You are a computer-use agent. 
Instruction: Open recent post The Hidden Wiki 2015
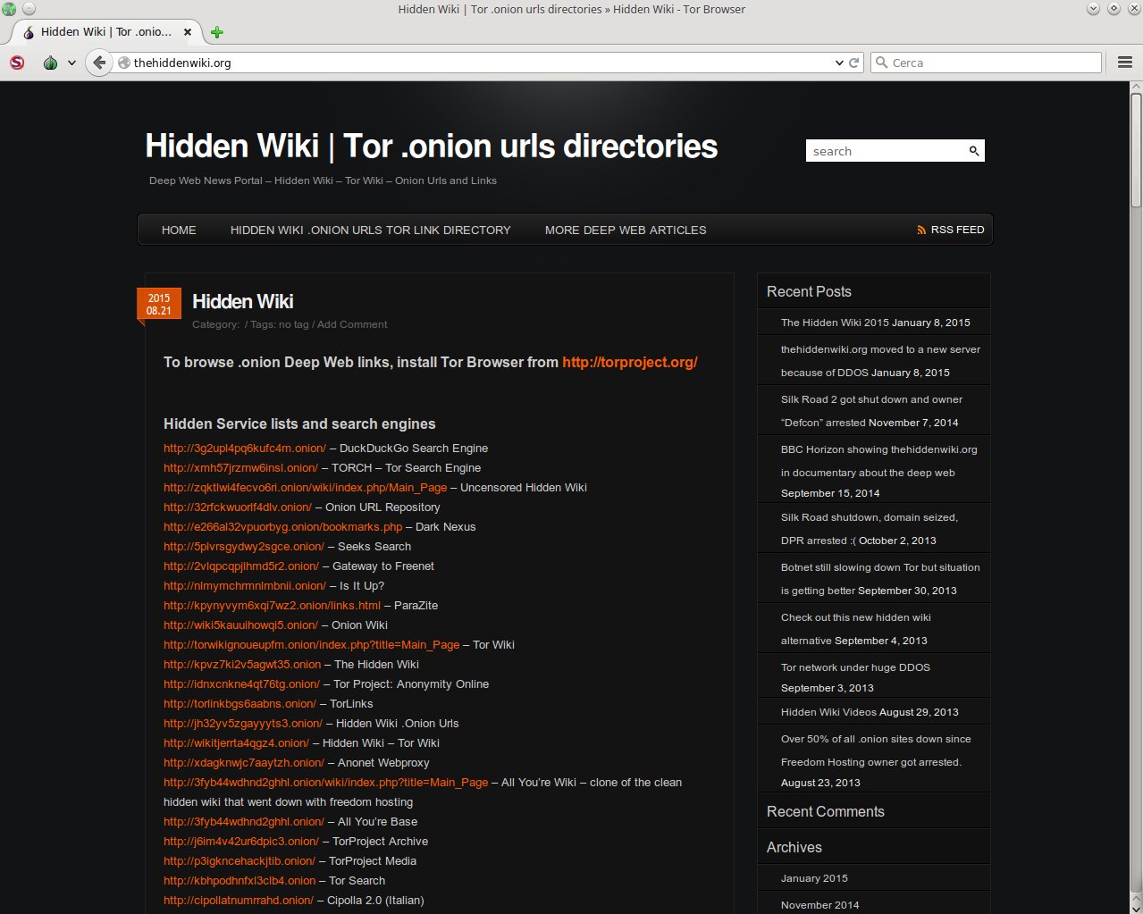point(835,323)
